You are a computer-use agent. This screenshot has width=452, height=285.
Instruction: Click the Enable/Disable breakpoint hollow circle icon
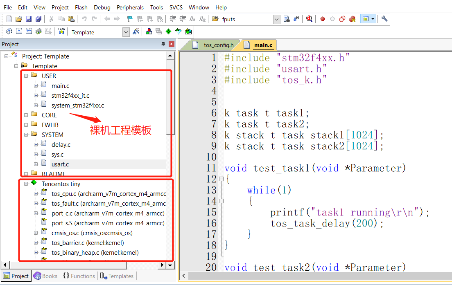coord(332,19)
